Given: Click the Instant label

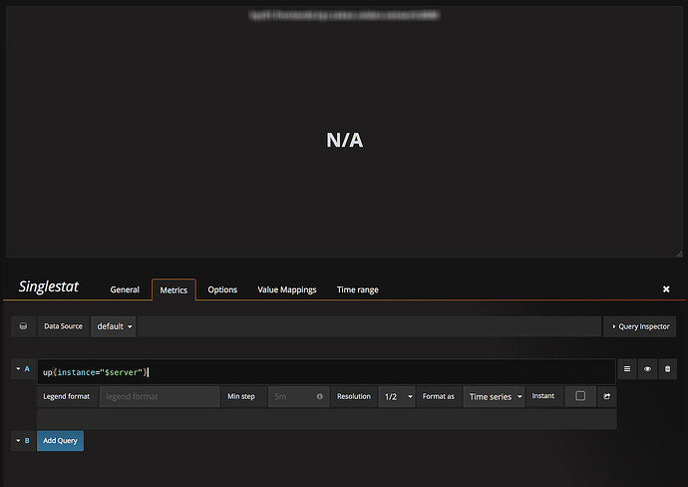Looking at the screenshot, I should (543, 396).
